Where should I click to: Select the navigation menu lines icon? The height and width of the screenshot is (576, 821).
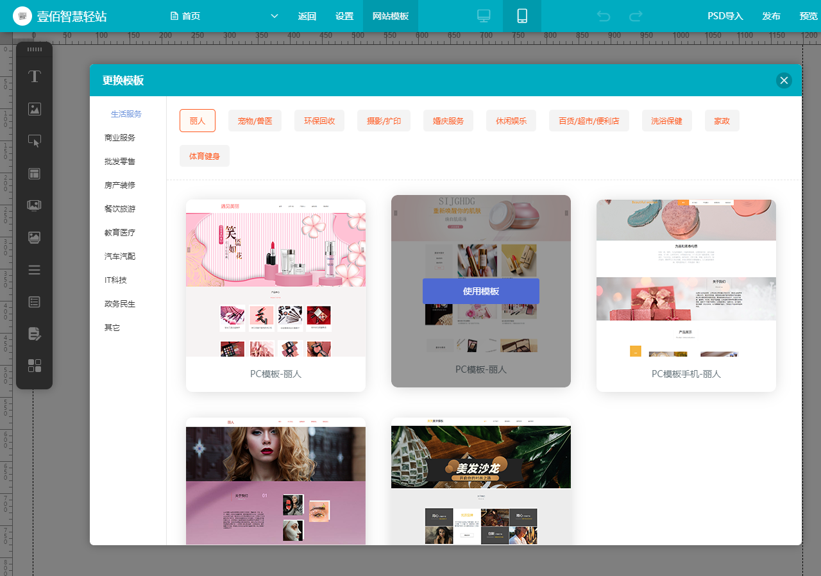point(35,269)
